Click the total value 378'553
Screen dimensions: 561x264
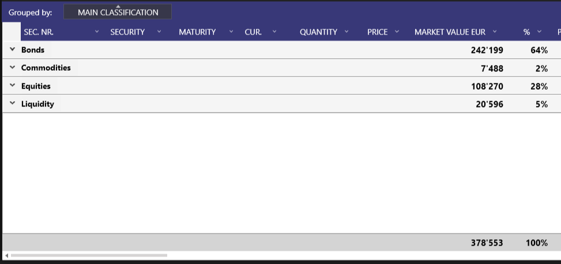(487, 243)
